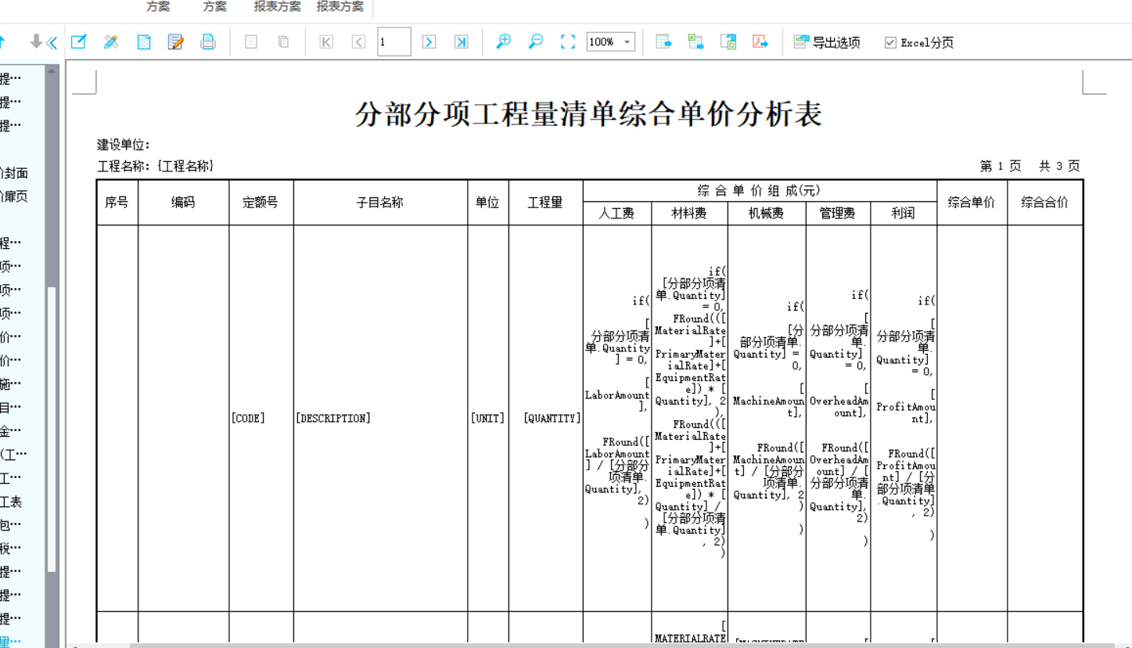Click the 定额号 column header
Image resolution: width=1132 pixels, height=648 pixels.
[261, 202]
